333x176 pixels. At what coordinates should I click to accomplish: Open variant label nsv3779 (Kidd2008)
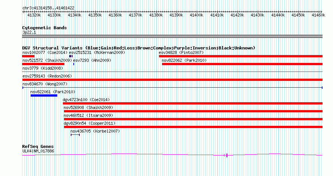click(43, 68)
